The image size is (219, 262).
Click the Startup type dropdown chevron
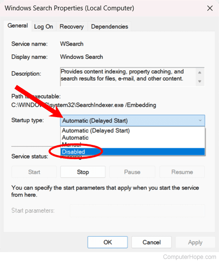(x=200, y=121)
